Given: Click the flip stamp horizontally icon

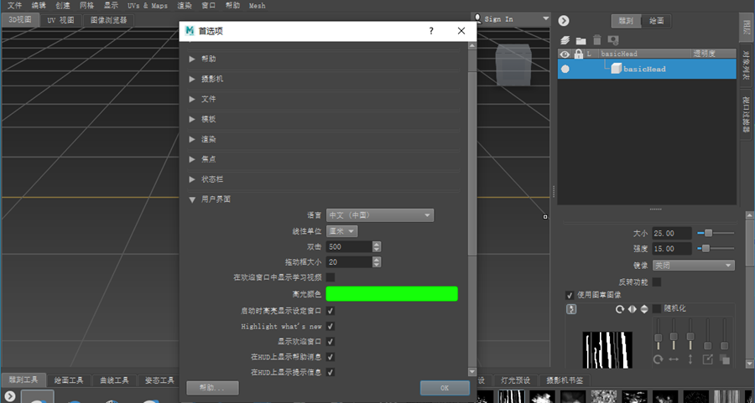Looking at the screenshot, I should (633, 309).
